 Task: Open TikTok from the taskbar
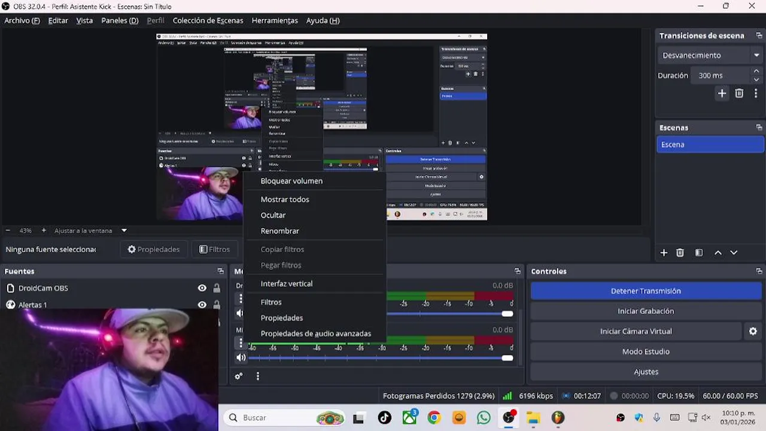[384, 418]
